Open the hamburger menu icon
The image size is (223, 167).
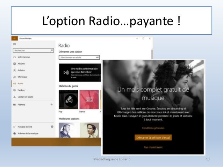point(15,44)
